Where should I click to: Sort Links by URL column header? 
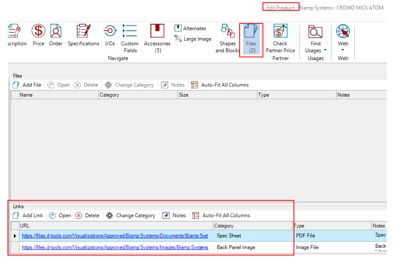coord(116,226)
